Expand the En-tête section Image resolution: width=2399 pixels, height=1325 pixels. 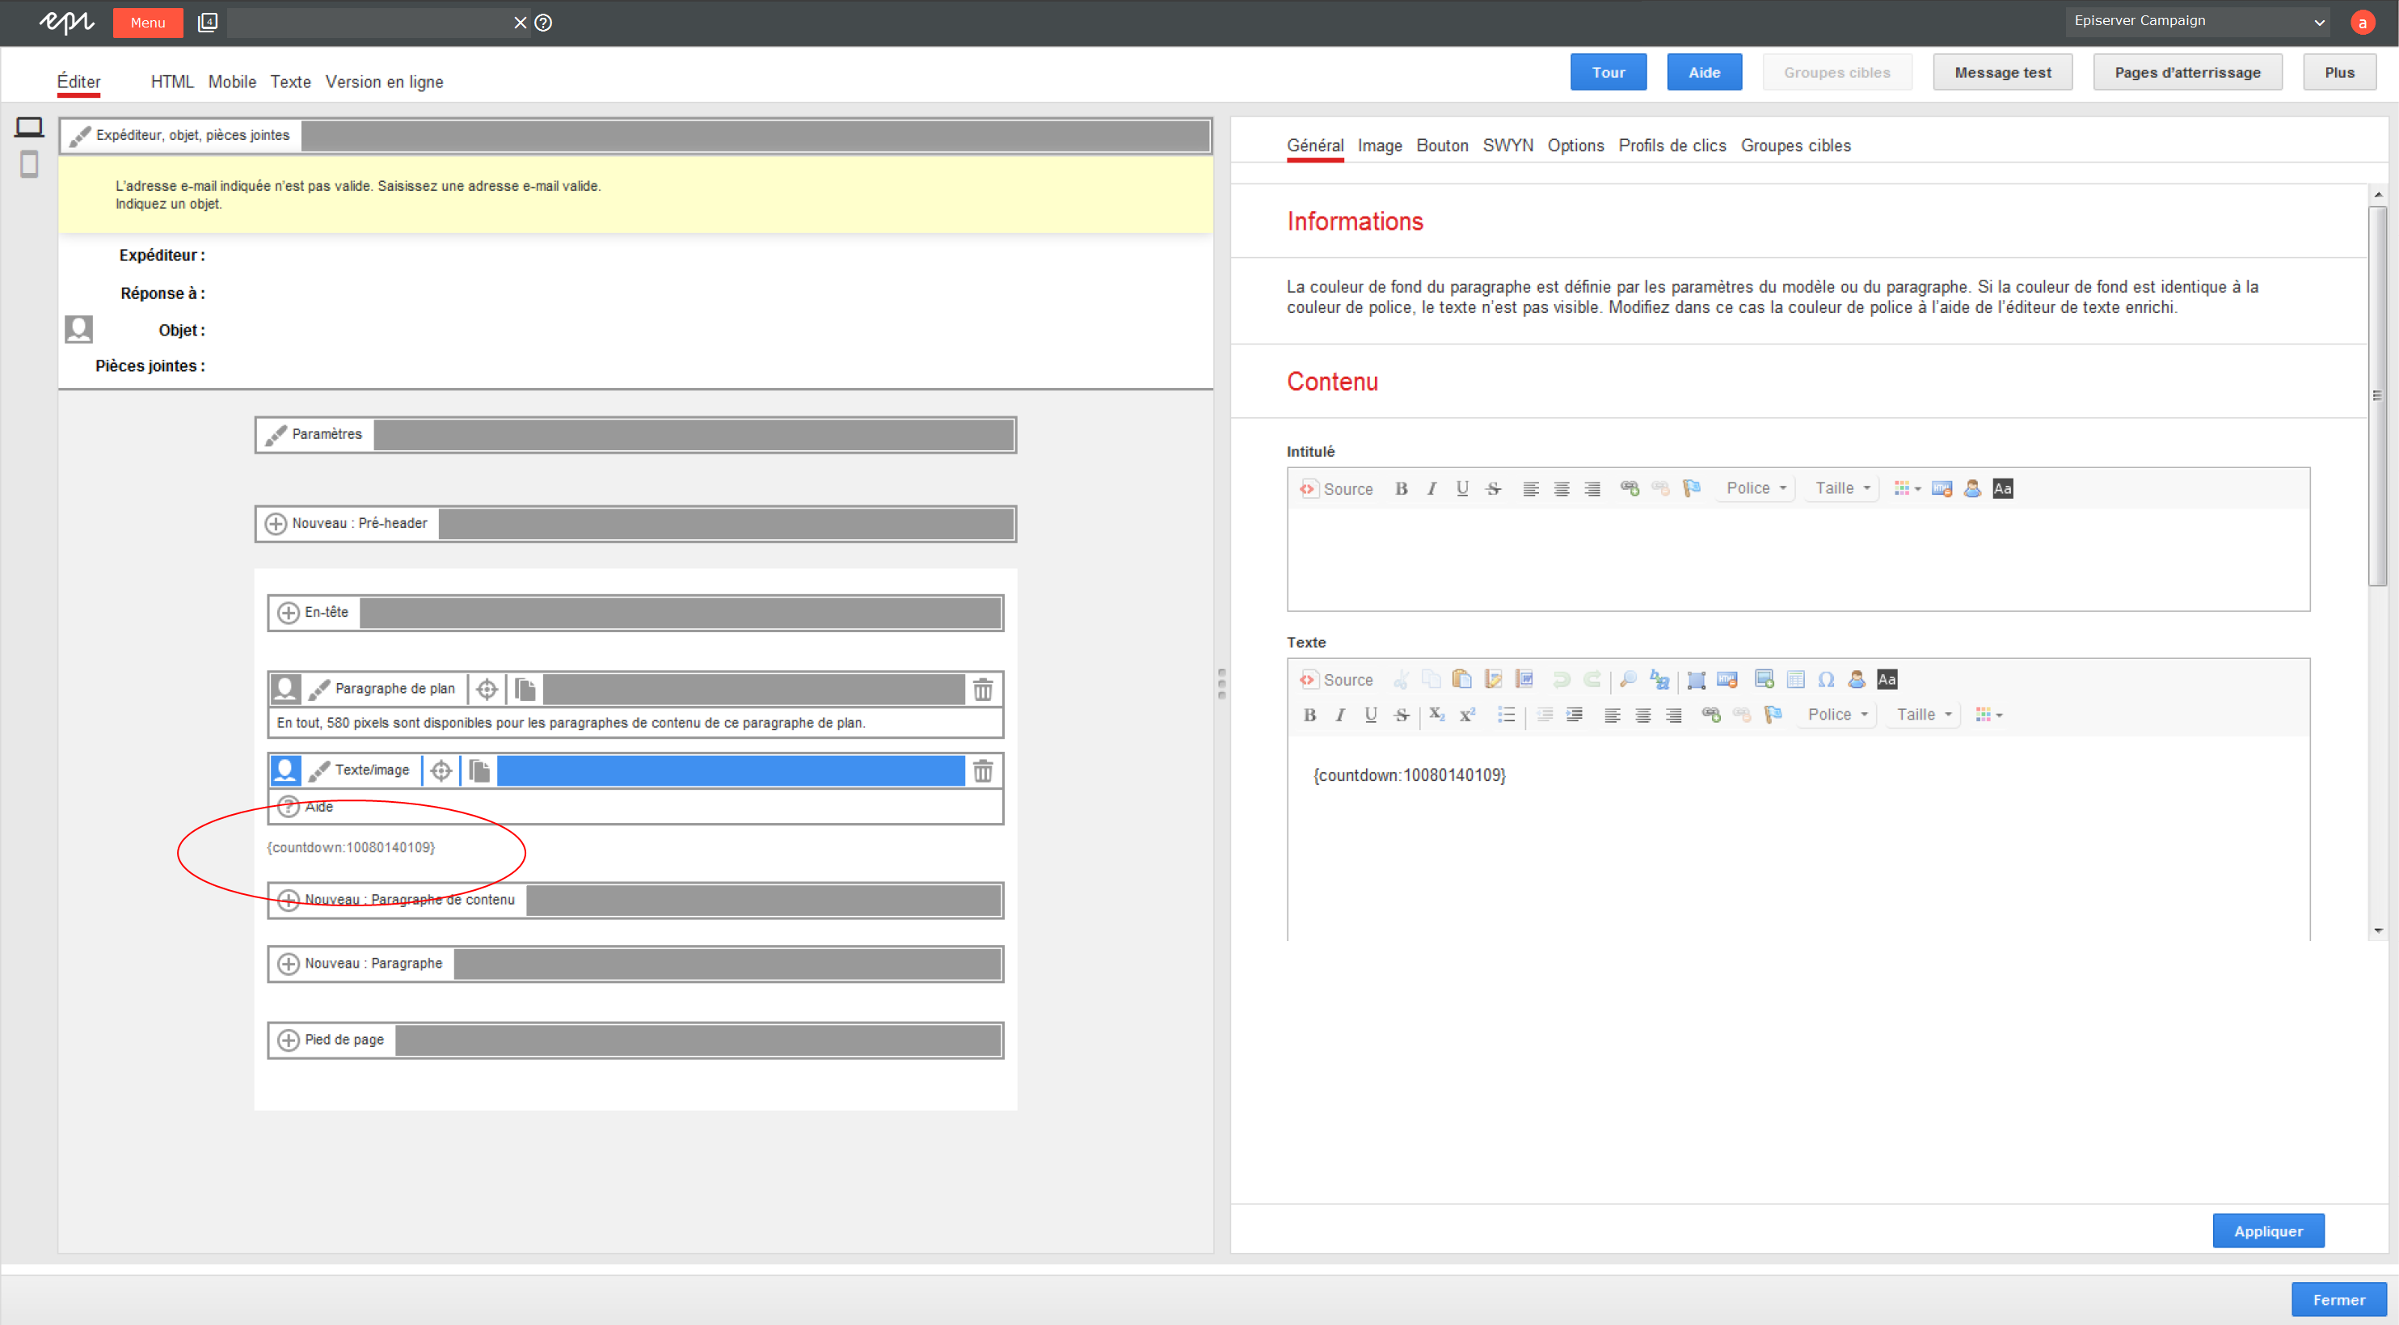click(635, 613)
